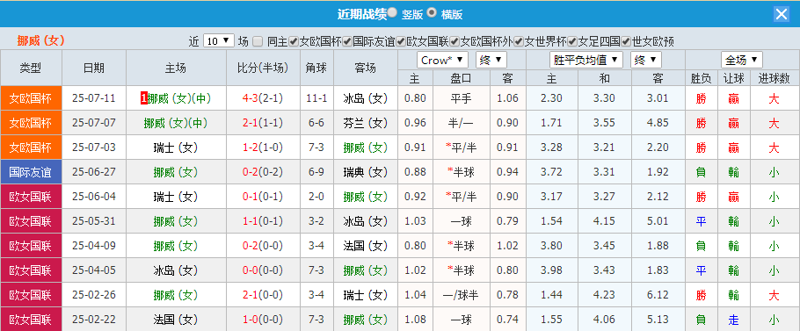This screenshot has height=331, width=800.
Task: Open the 0-2(0-2) score versus 瑞典
Action: click(x=263, y=172)
